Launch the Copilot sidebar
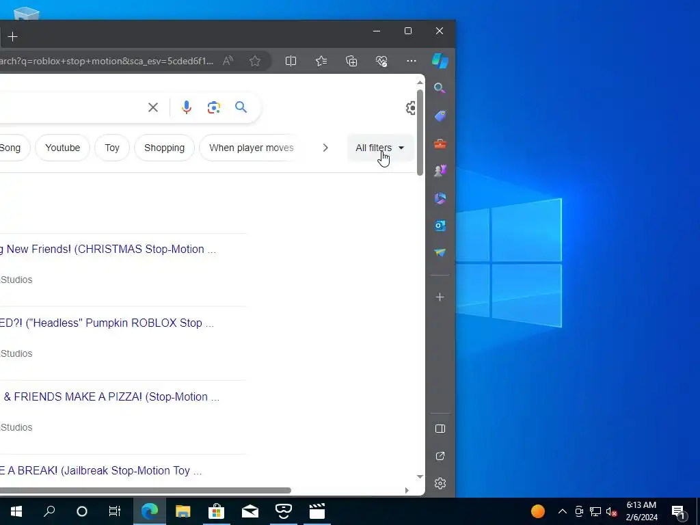 (x=440, y=61)
